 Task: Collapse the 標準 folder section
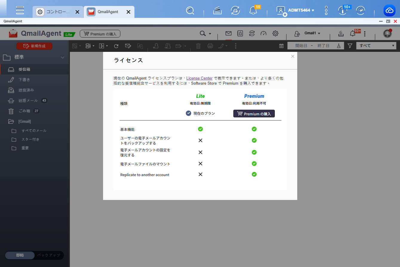point(62,57)
